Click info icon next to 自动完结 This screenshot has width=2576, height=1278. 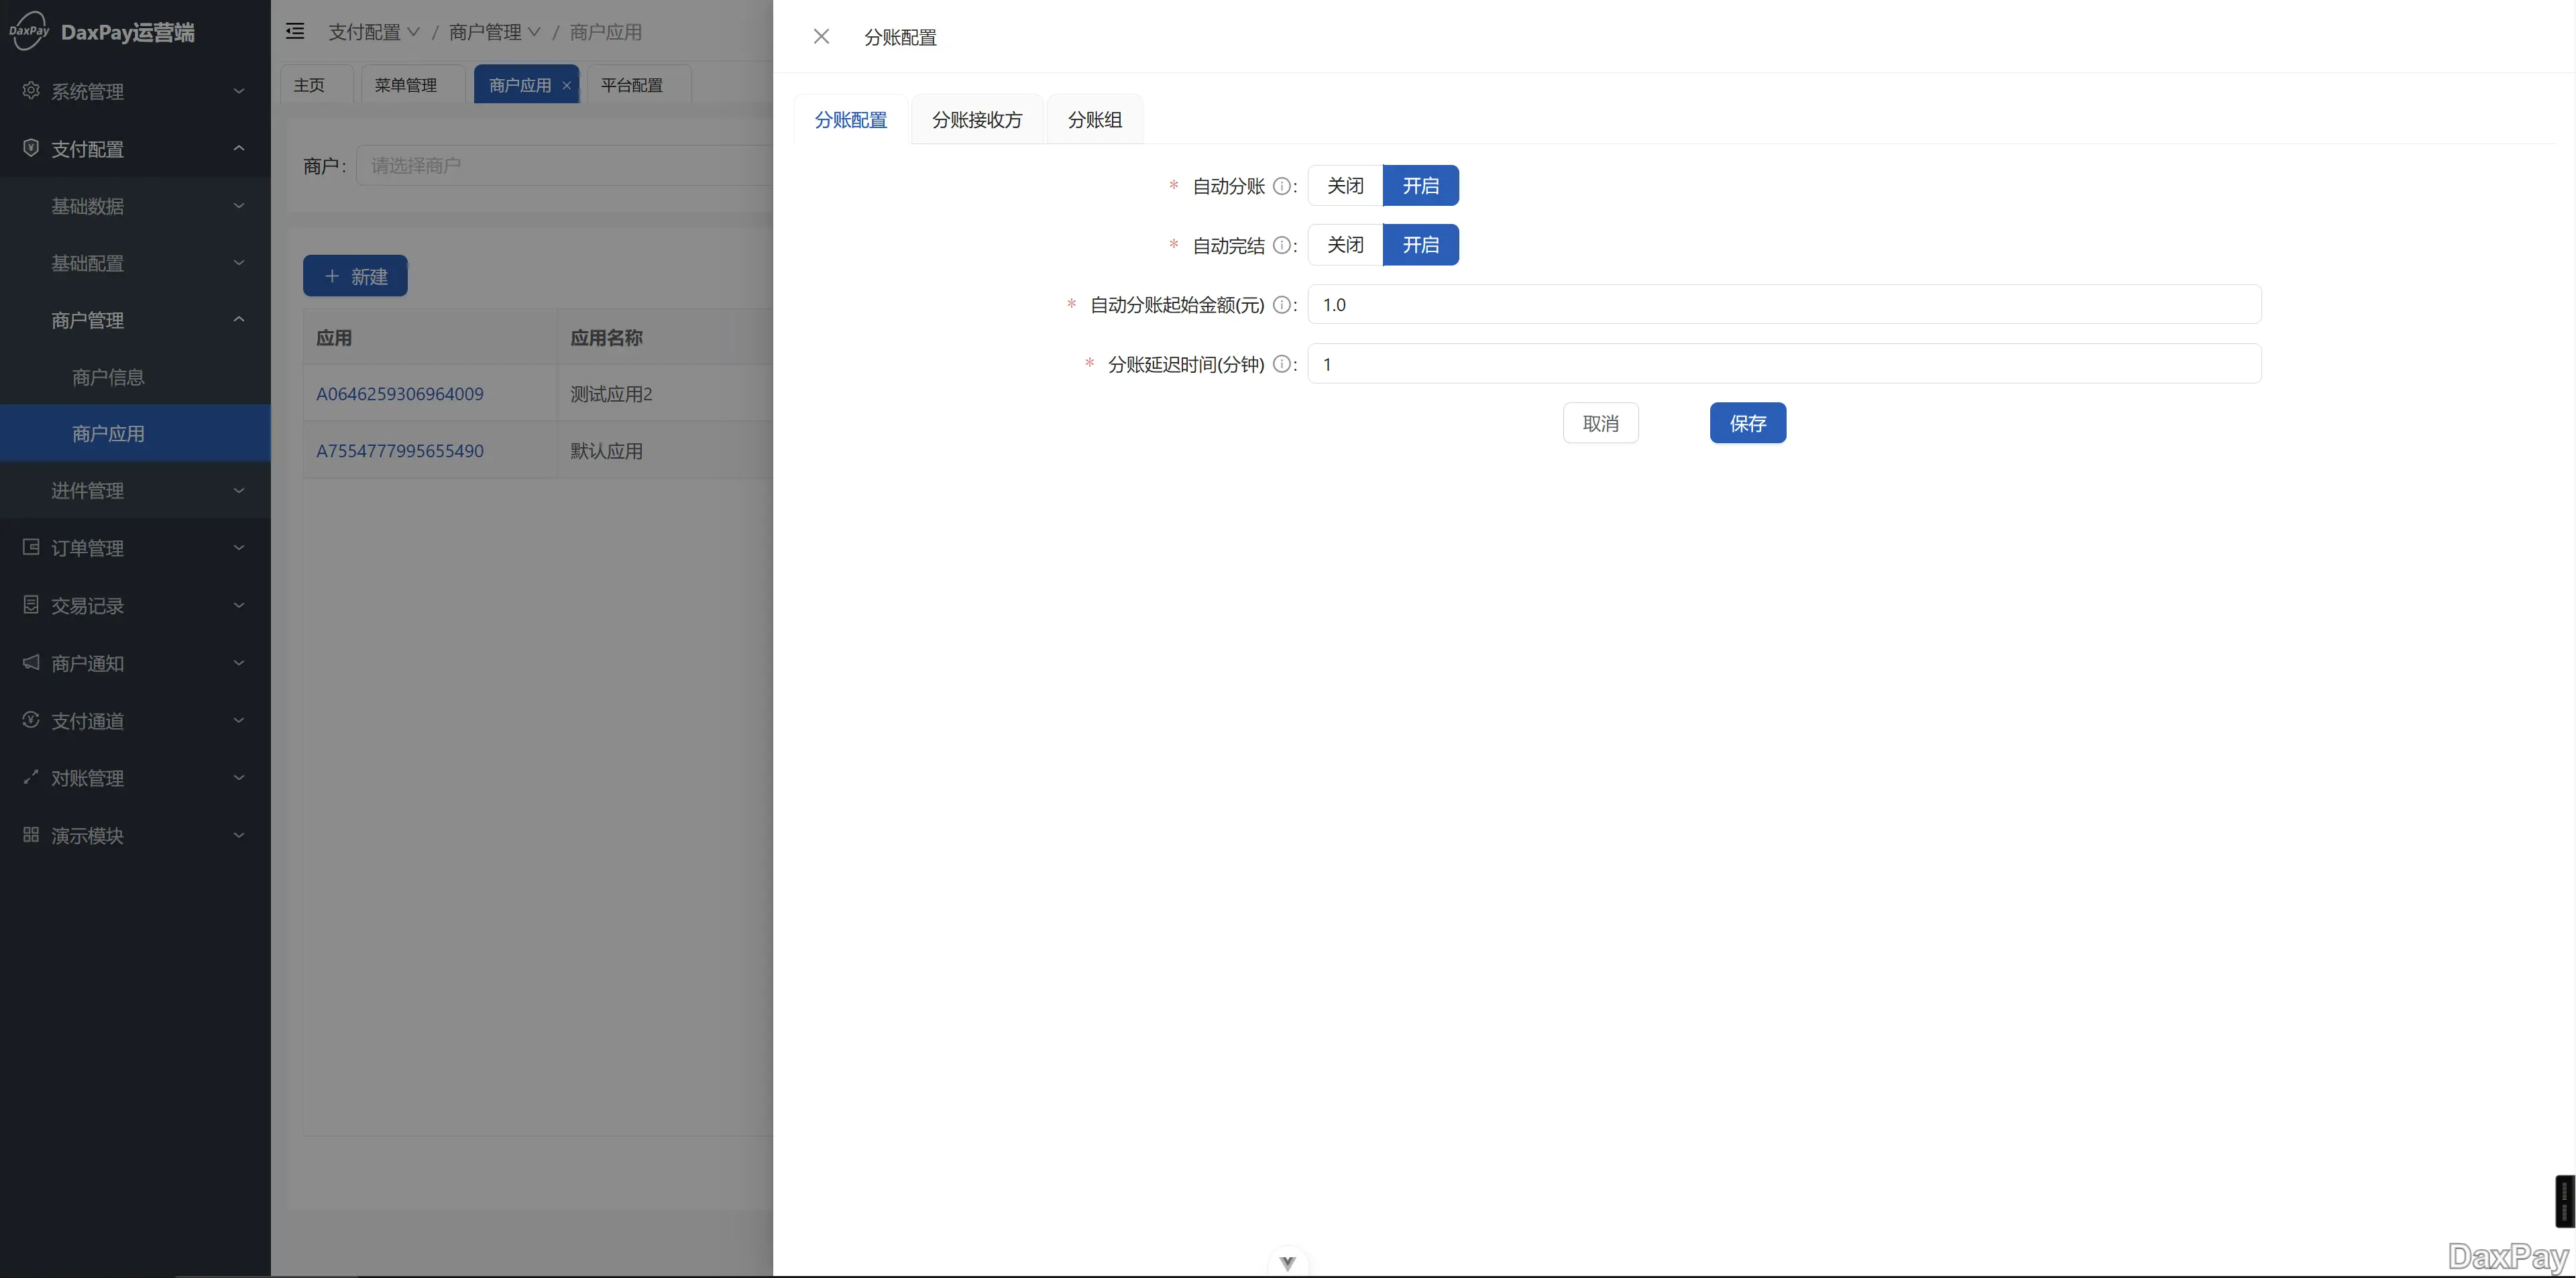click(x=1281, y=245)
